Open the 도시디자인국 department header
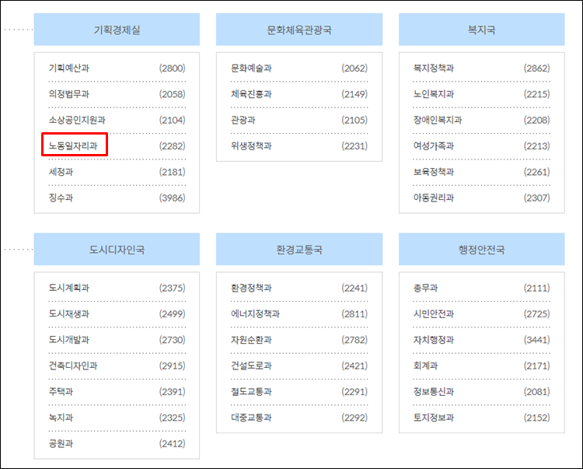 pos(117,249)
